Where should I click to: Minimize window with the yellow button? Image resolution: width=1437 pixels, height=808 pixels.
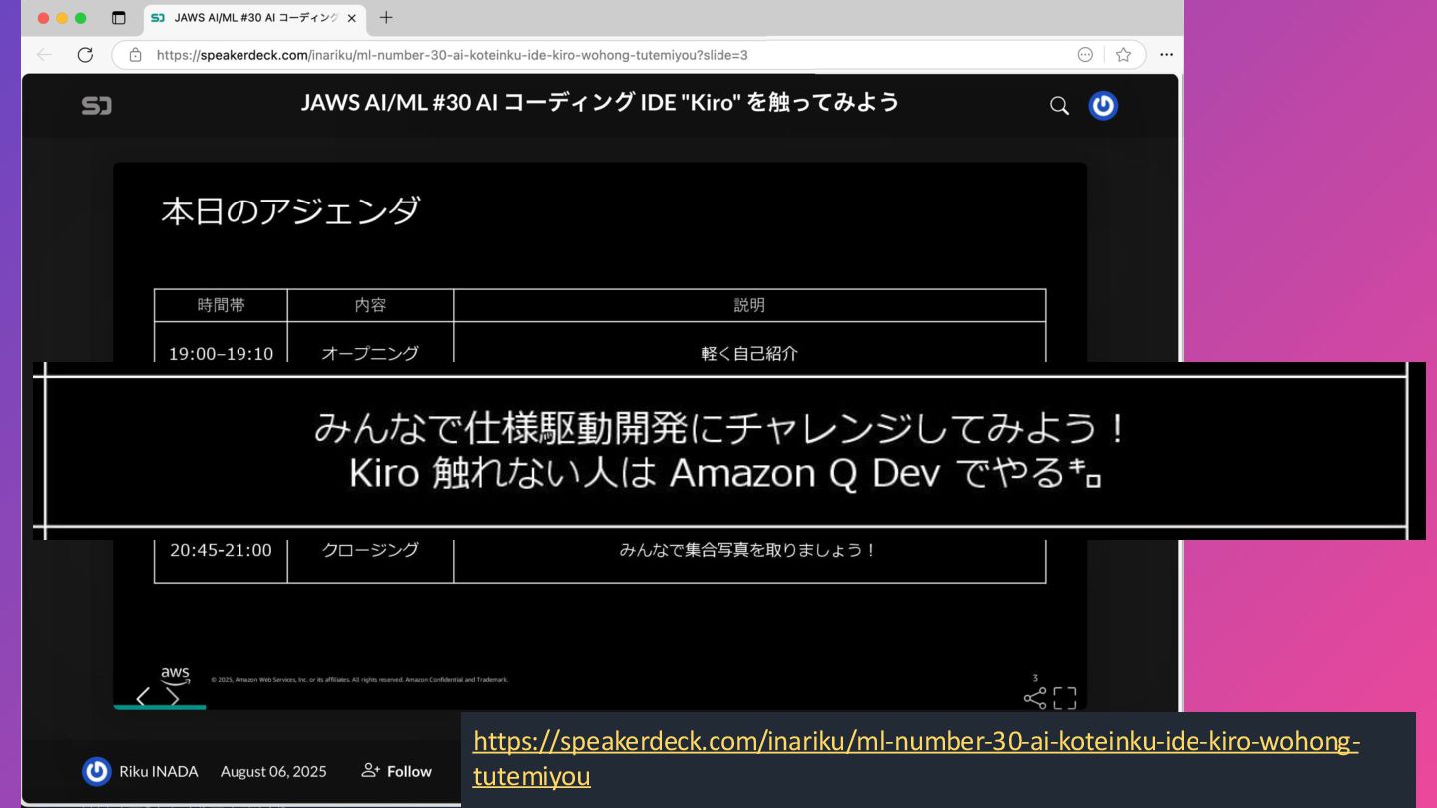pyautogui.click(x=62, y=18)
